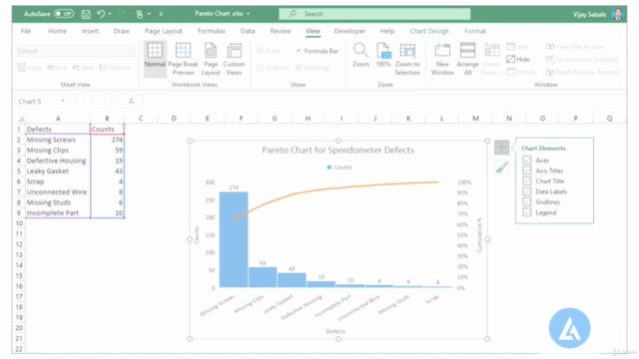Open Custom Views
This screenshot has height=359, width=639.
point(234,59)
